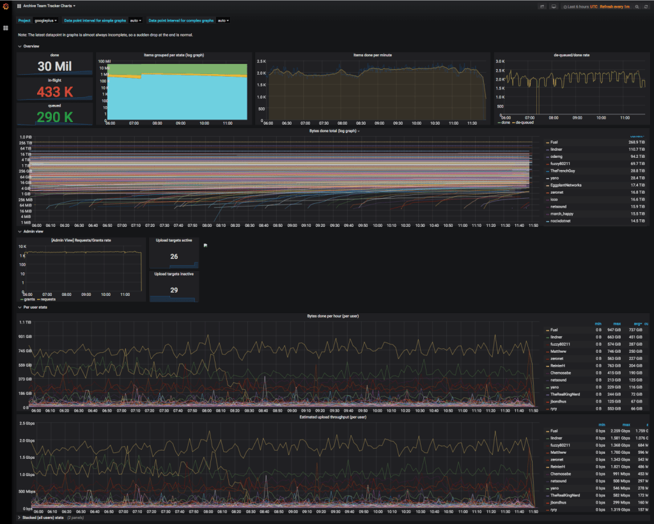The width and height of the screenshot is (654, 524).
Task: Click the zoom out magnifier icon
Action: [637, 6]
